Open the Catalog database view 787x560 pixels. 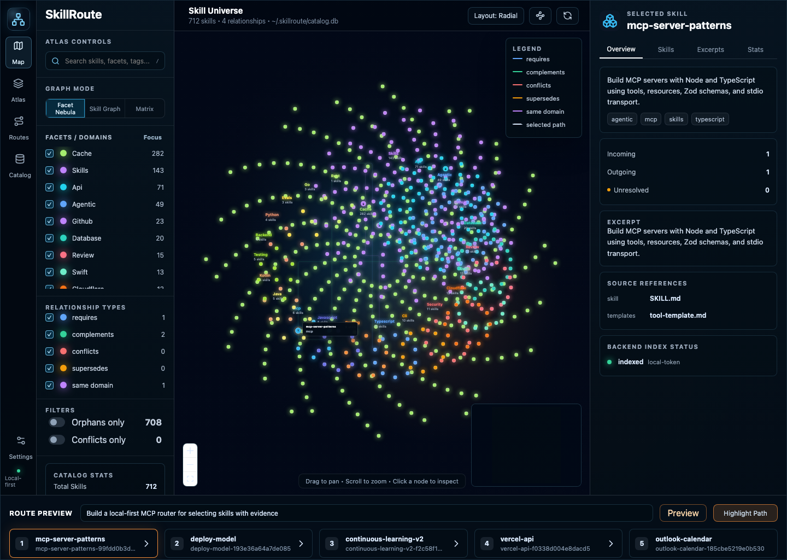click(x=20, y=166)
